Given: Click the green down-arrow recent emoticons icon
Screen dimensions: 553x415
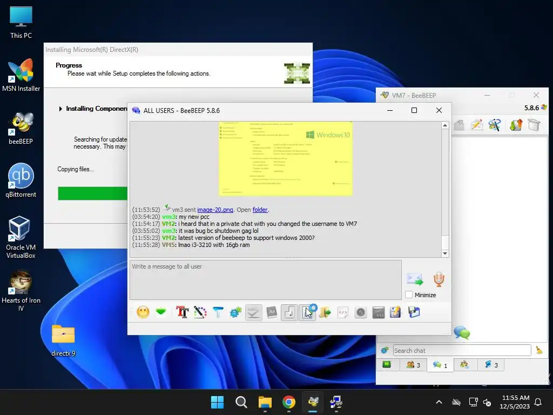Looking at the screenshot, I should coord(161,312).
